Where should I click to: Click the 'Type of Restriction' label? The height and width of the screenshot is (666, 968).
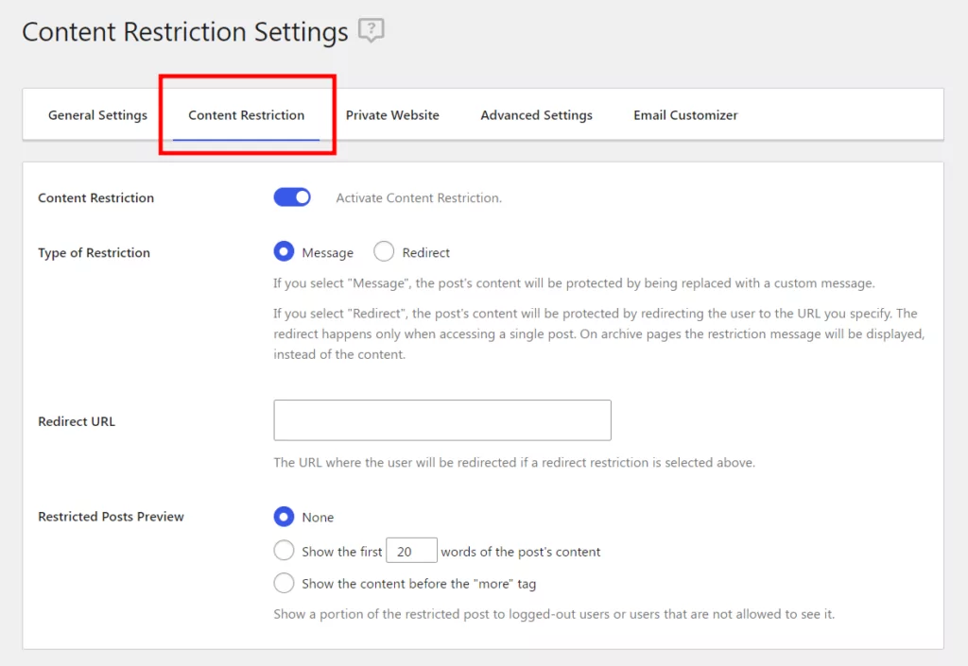[94, 253]
